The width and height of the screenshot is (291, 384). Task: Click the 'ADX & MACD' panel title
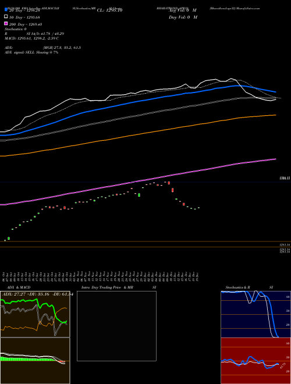(x=19, y=287)
